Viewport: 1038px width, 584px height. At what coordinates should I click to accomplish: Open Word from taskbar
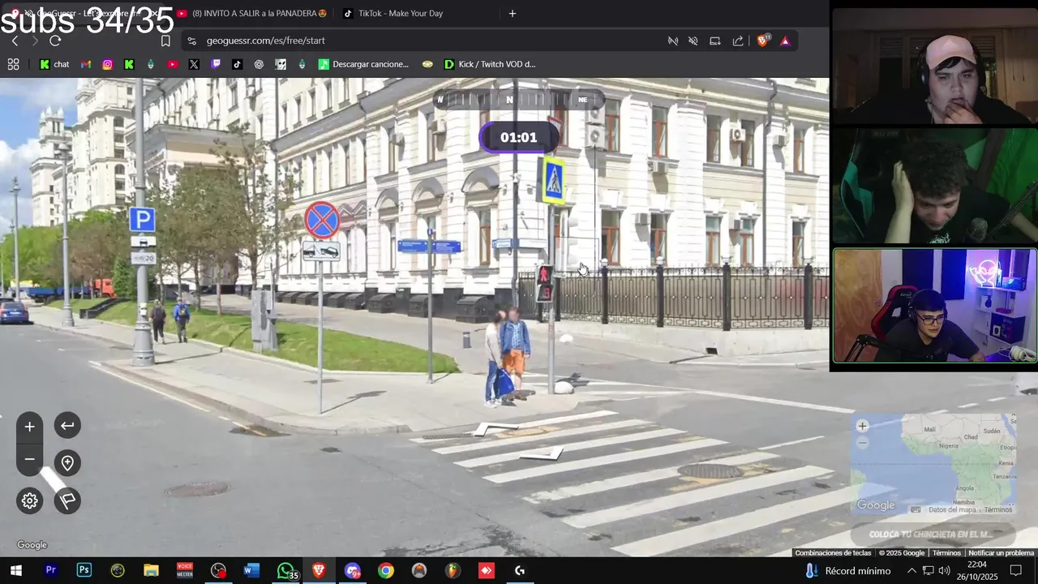(251, 570)
